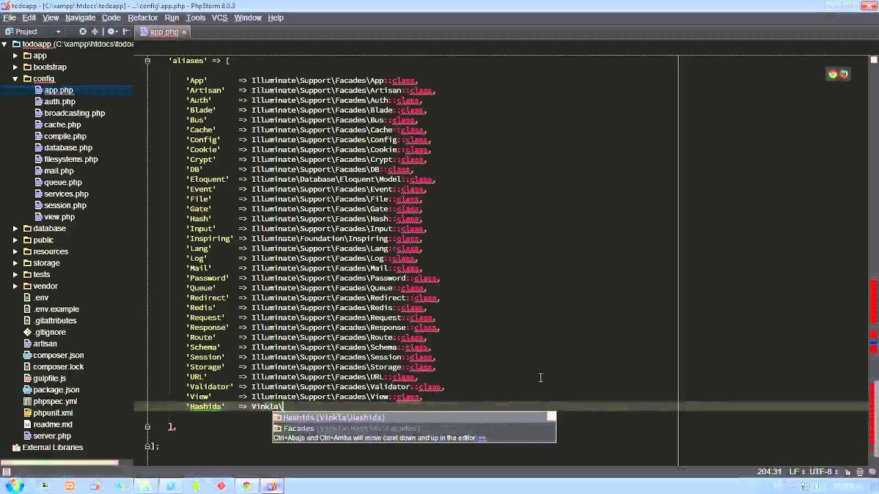Select the .env file
The image size is (879, 494).
tap(41, 298)
